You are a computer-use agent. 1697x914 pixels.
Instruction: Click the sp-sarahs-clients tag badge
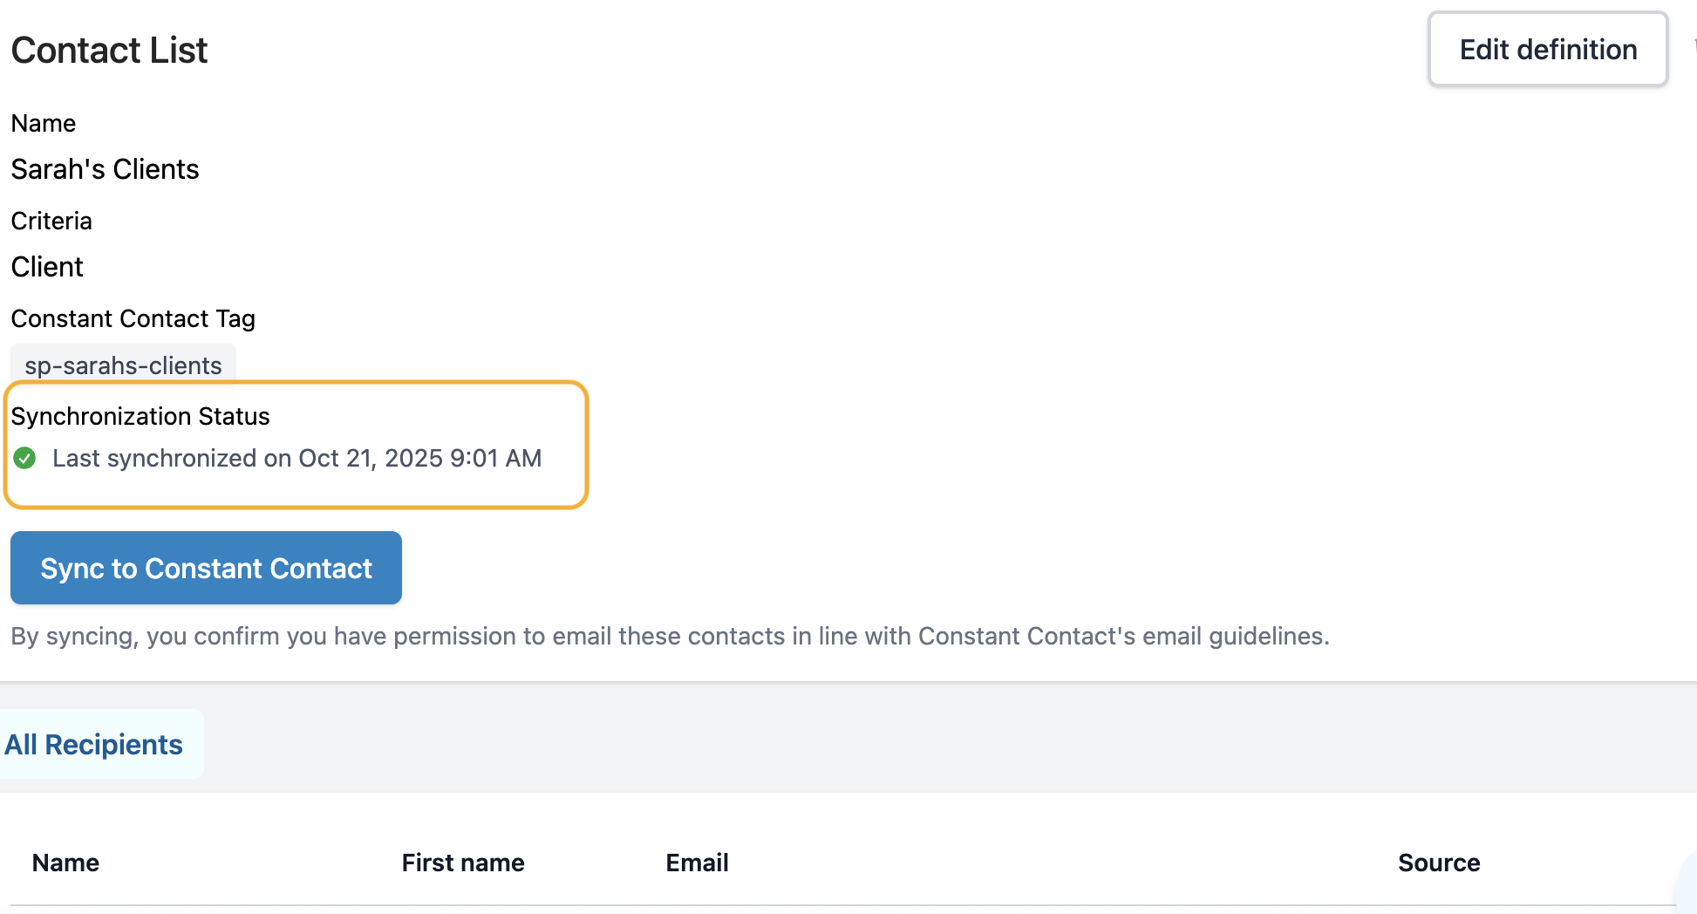(123, 365)
